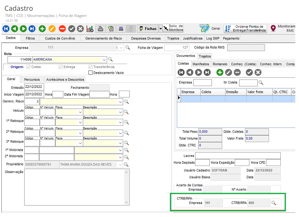Open the Fichas button dropdown arrow
The width and height of the screenshot is (299, 217).
tap(161, 29)
